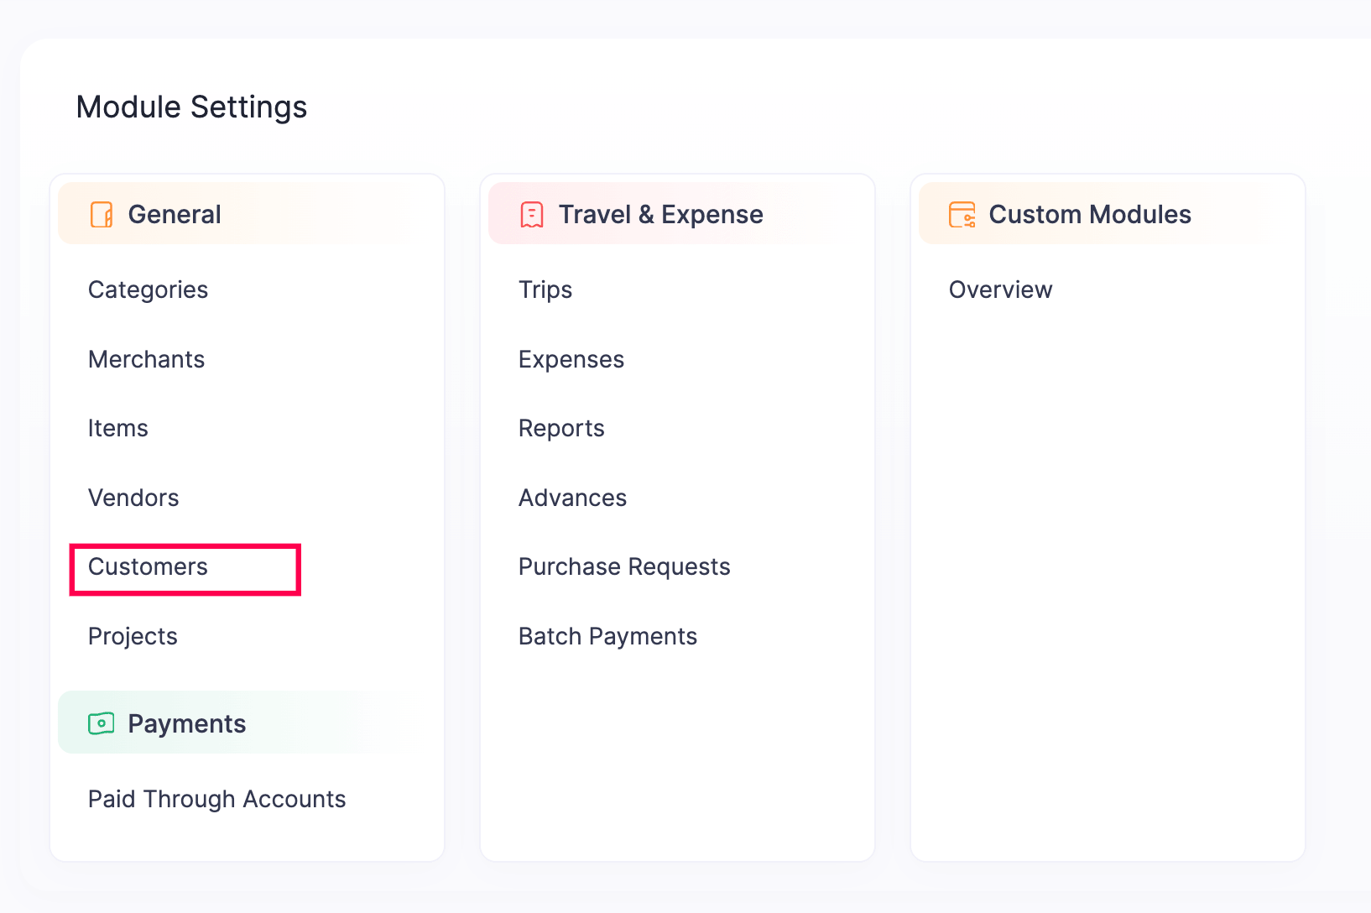
Task: Select Vendors in the General section
Action: pos(133,498)
